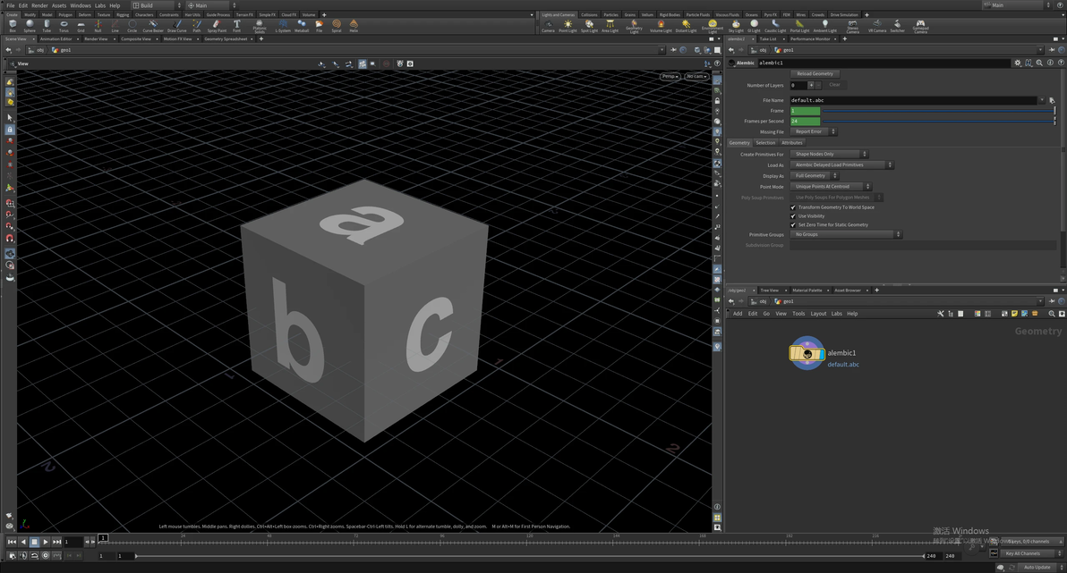Switch to the Attributes parameter tab
Viewport: 1067px width, 573px height.
point(792,143)
